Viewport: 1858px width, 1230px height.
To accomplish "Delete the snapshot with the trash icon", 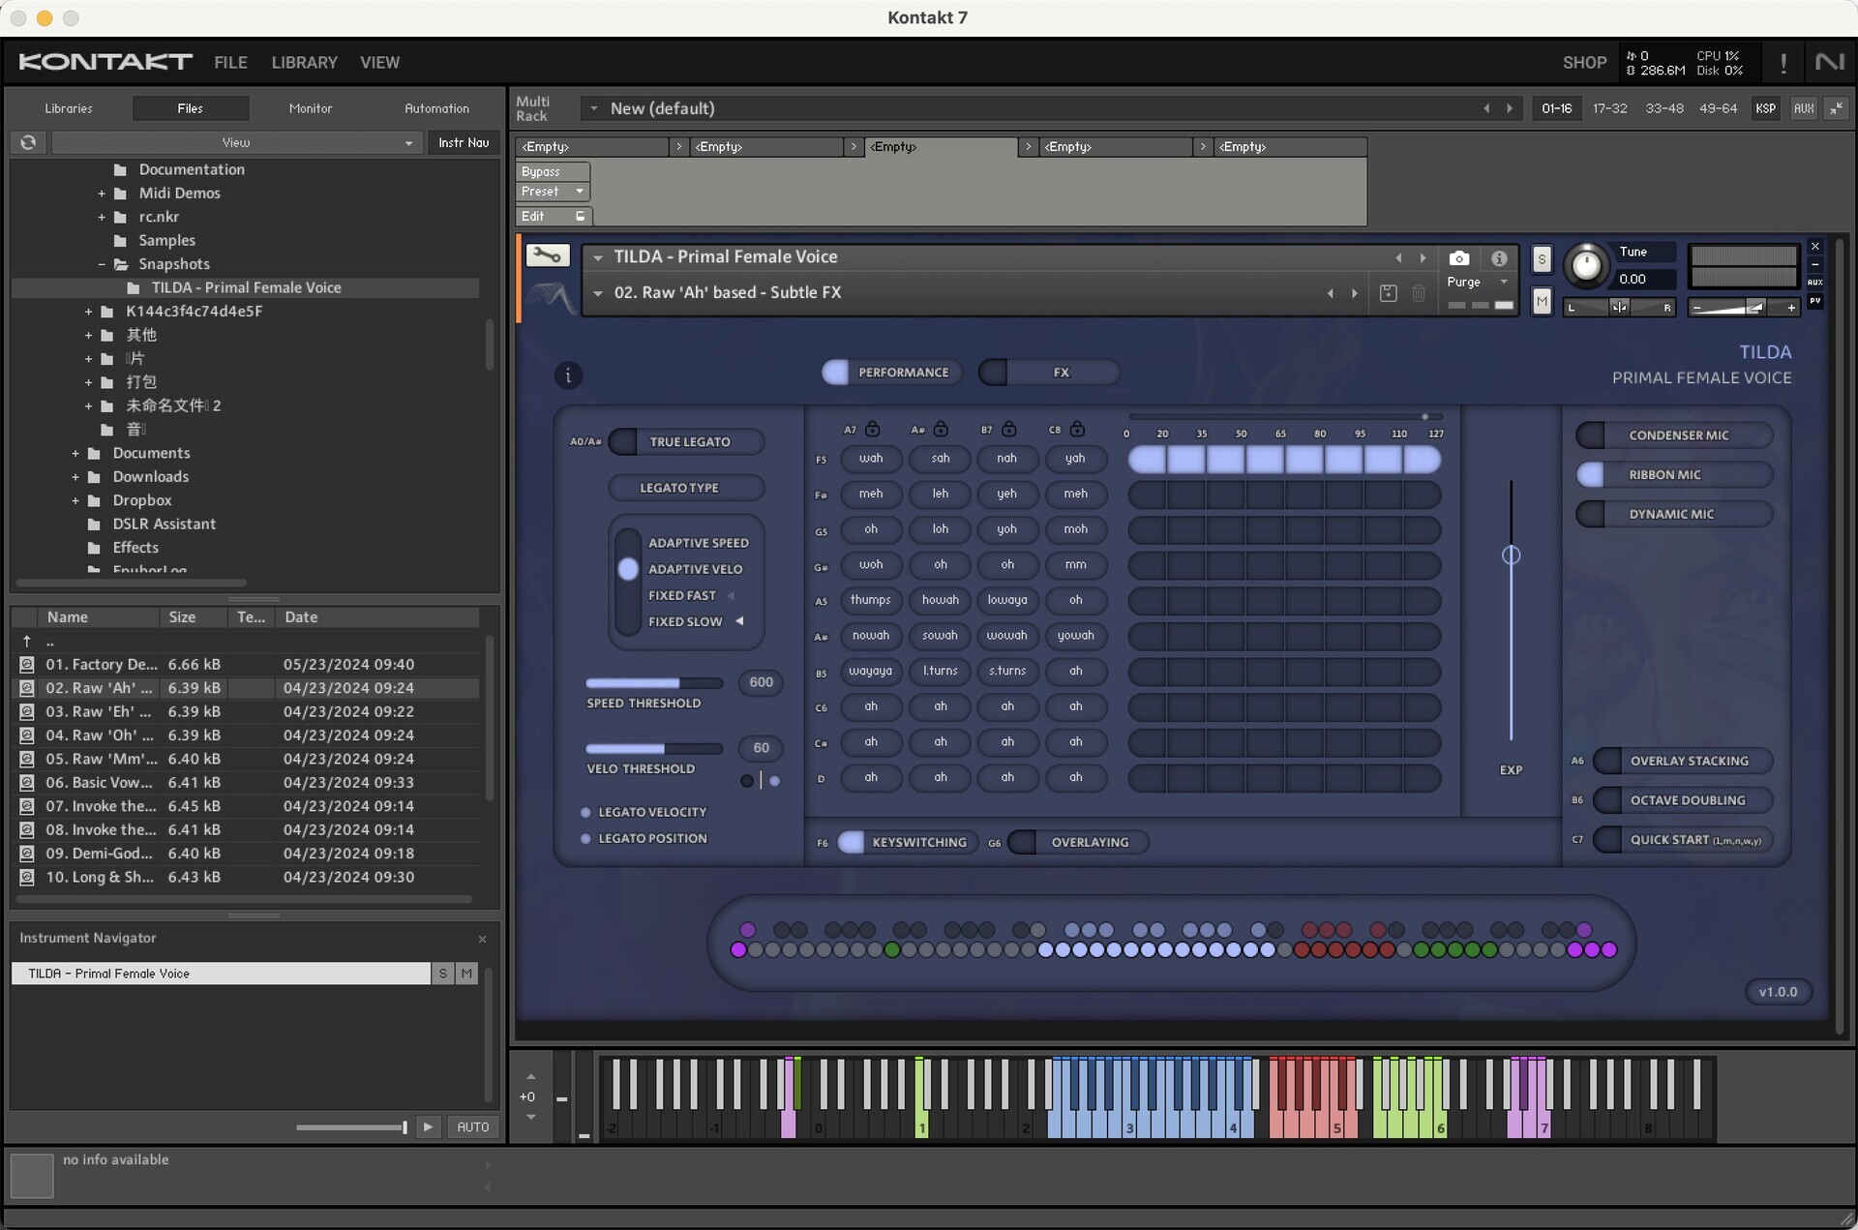I will [1418, 293].
